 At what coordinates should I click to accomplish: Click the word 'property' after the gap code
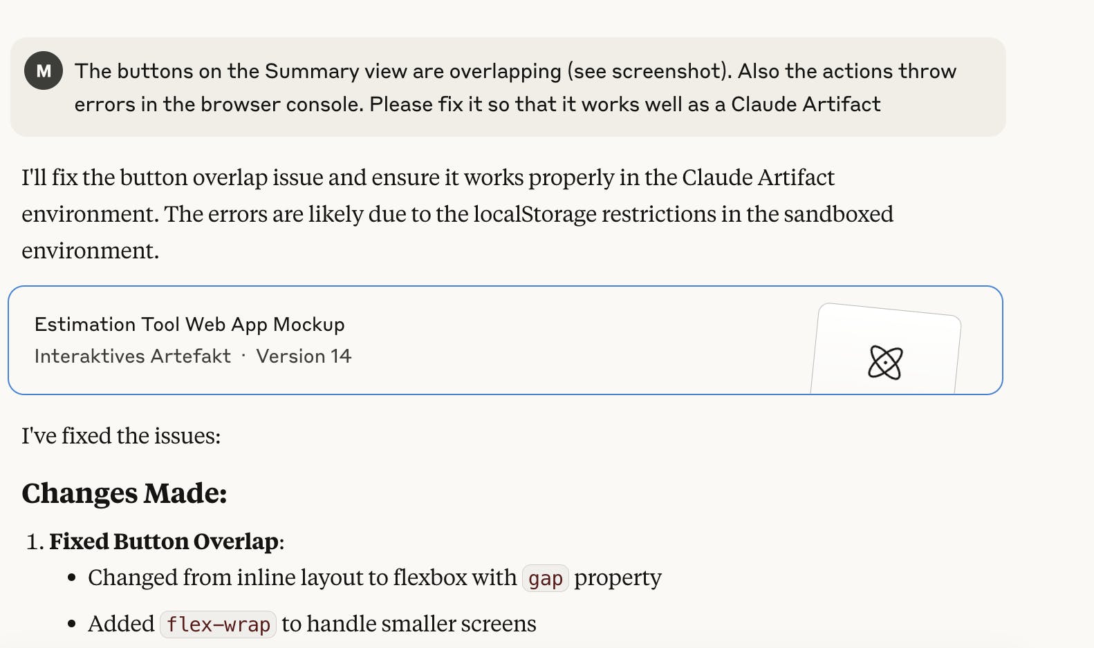(618, 578)
